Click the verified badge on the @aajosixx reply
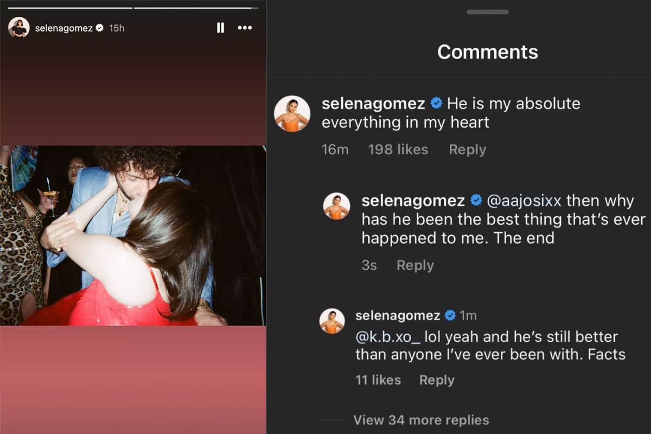The height and width of the screenshot is (434, 651). [x=476, y=201]
